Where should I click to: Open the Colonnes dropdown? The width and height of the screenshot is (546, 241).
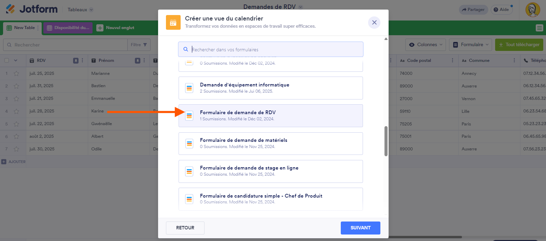[425, 44]
